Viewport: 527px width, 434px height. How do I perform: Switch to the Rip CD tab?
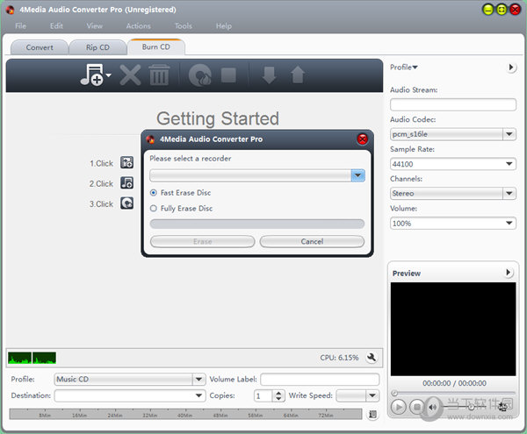pyautogui.click(x=97, y=47)
